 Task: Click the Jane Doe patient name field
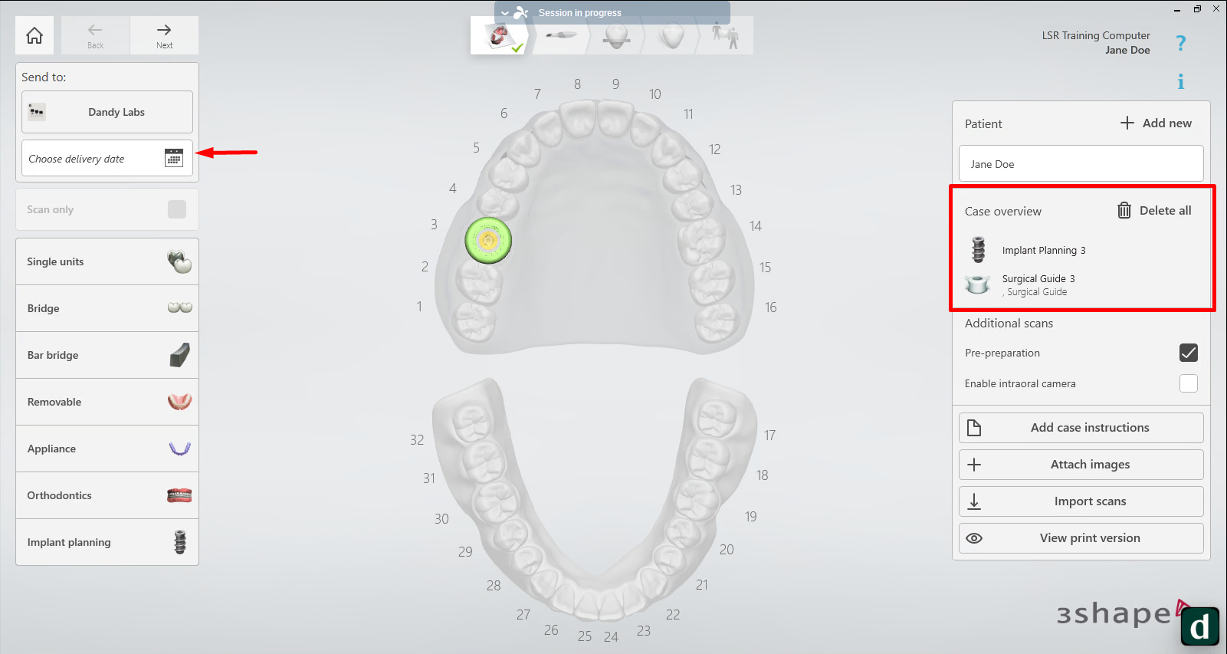point(1081,164)
